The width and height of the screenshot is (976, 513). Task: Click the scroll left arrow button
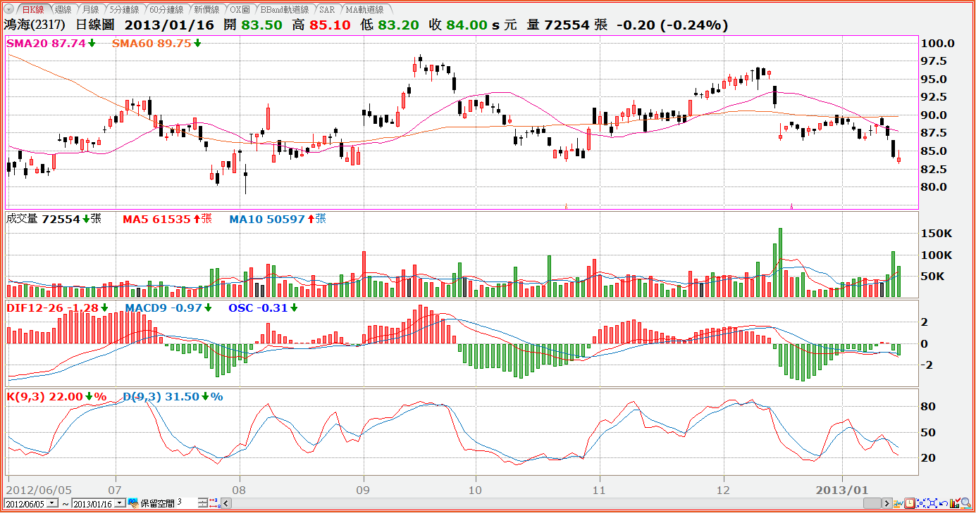click(x=226, y=503)
